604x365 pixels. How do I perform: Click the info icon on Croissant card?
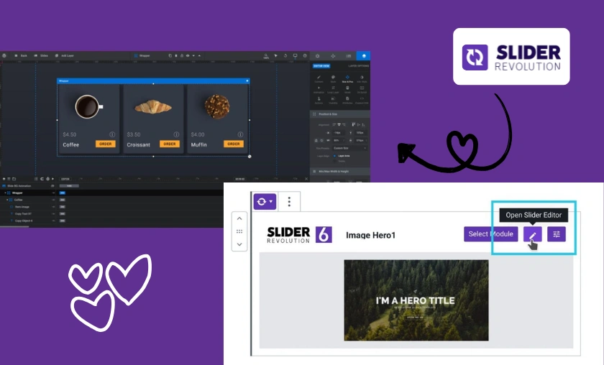pyautogui.click(x=176, y=134)
